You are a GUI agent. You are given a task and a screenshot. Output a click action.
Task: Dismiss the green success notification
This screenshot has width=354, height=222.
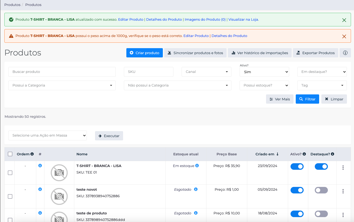pos(344,20)
